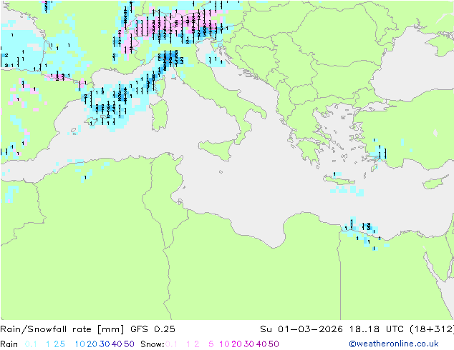Click the island of Sardinia on the map
This screenshot has height=350, width=454.
[x=159, y=116]
